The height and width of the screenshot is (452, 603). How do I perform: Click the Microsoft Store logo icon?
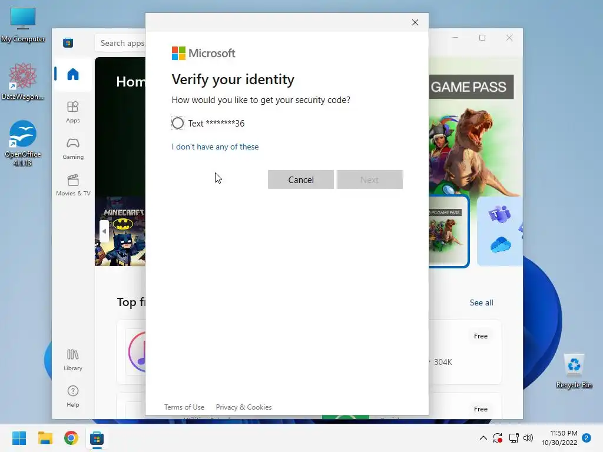(x=68, y=42)
